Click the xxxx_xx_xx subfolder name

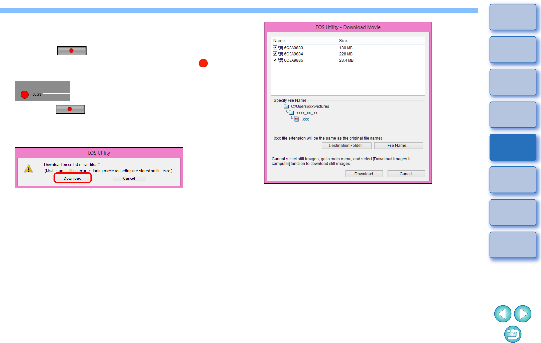(307, 113)
